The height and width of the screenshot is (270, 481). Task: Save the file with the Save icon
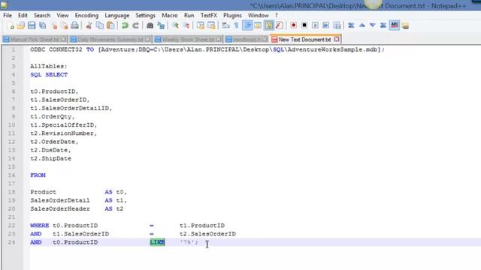click(32, 25)
